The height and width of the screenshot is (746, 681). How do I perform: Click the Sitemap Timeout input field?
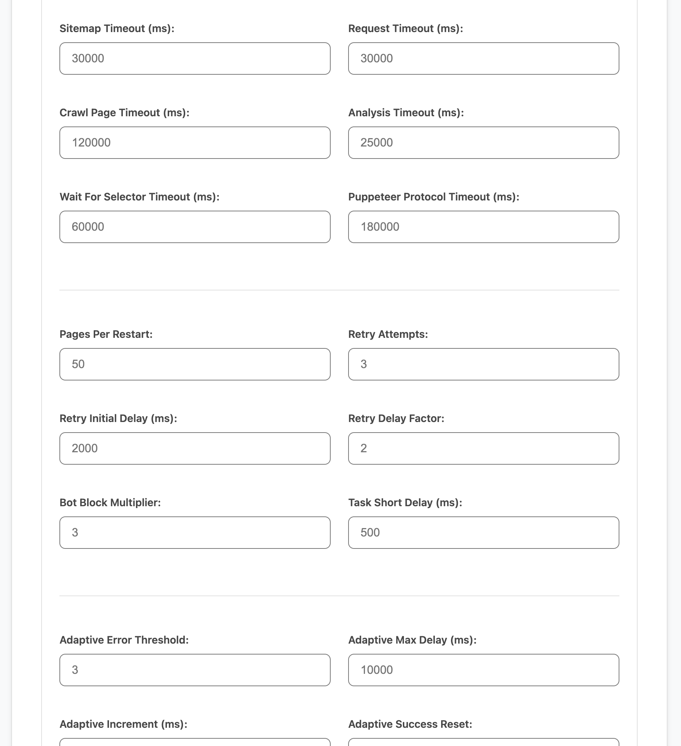tap(195, 58)
